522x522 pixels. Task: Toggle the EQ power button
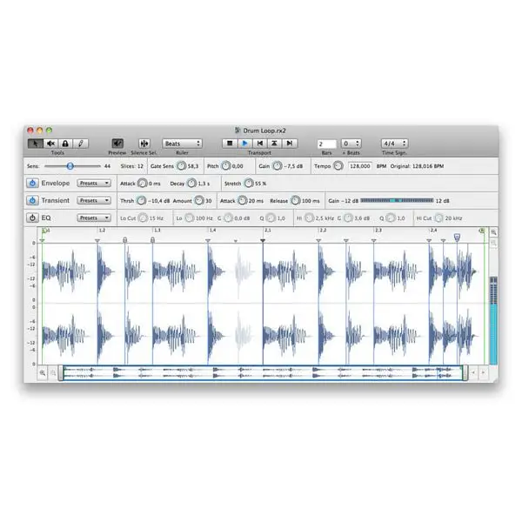point(32,217)
